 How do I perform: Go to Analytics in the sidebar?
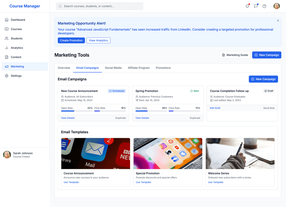[x=17, y=48]
